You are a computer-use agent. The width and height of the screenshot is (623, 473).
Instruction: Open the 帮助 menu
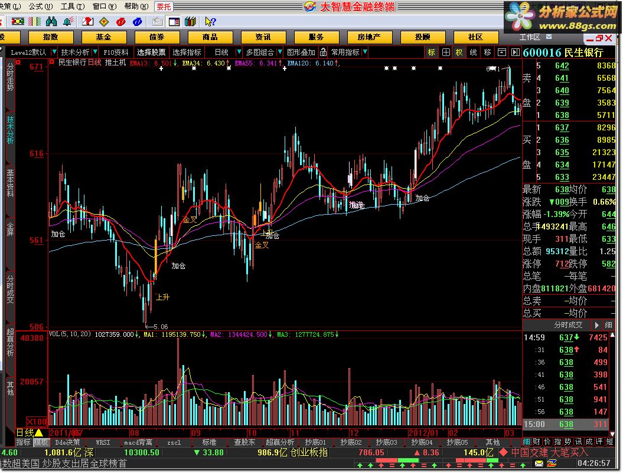pyautogui.click(x=136, y=6)
